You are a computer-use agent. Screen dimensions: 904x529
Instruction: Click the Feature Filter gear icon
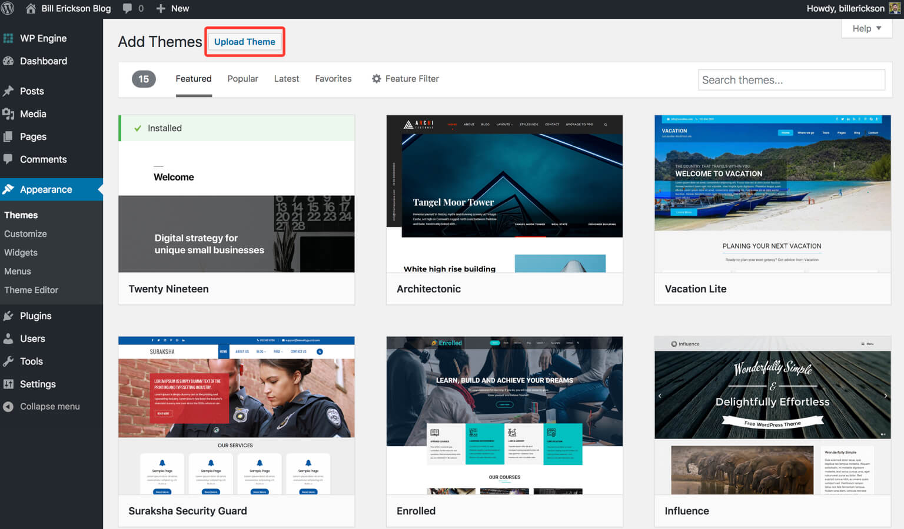pyautogui.click(x=377, y=79)
